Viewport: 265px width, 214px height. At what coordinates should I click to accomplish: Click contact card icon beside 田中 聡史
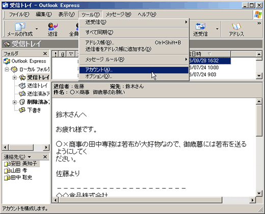7,178
